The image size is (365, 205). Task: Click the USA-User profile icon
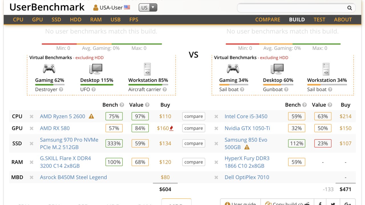tap(96, 8)
